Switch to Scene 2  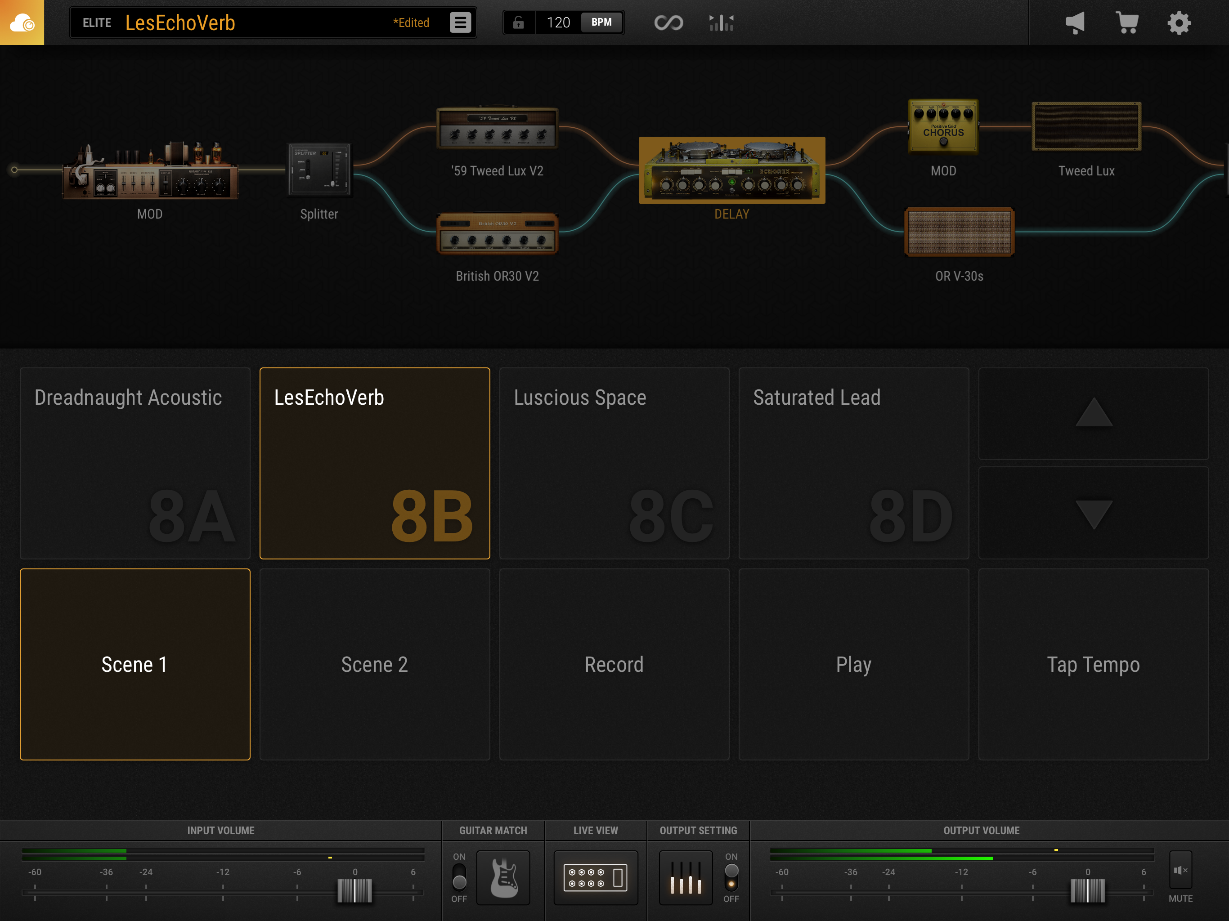click(374, 664)
